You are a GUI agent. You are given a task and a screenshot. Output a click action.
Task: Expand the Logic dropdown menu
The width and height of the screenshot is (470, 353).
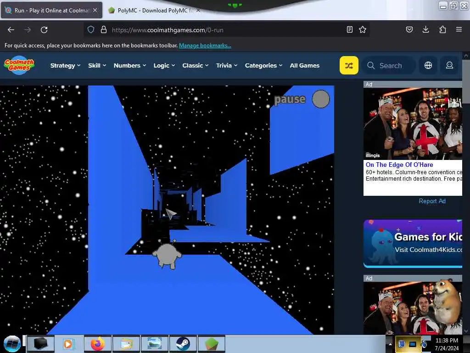164,65
